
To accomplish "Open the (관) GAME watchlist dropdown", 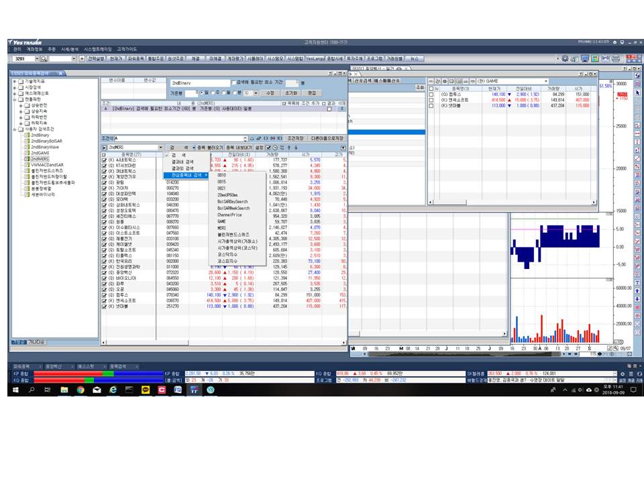I will [x=545, y=81].
